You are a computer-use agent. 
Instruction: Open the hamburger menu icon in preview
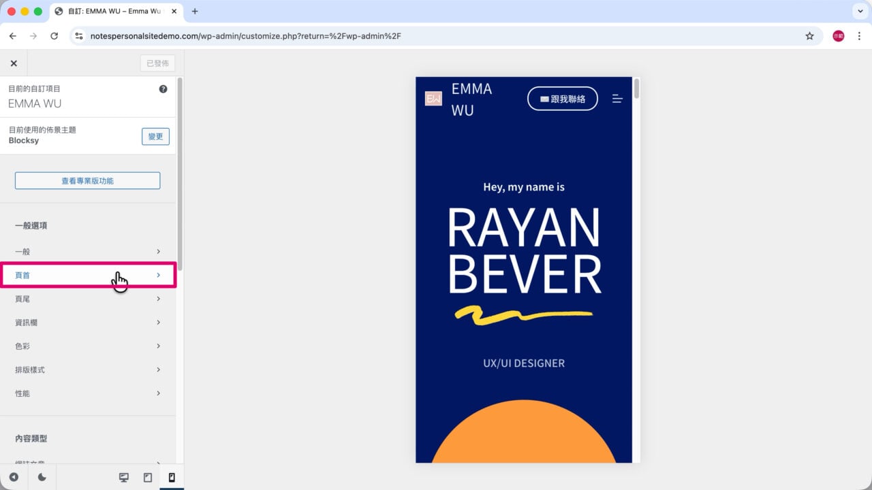[617, 99]
